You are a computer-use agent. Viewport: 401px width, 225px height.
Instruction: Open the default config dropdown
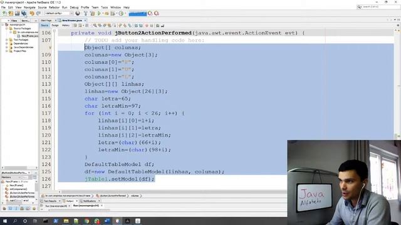click(59, 13)
